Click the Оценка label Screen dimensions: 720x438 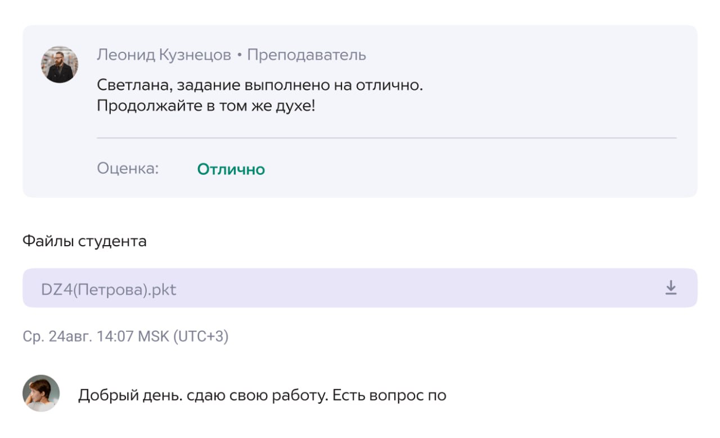(128, 169)
